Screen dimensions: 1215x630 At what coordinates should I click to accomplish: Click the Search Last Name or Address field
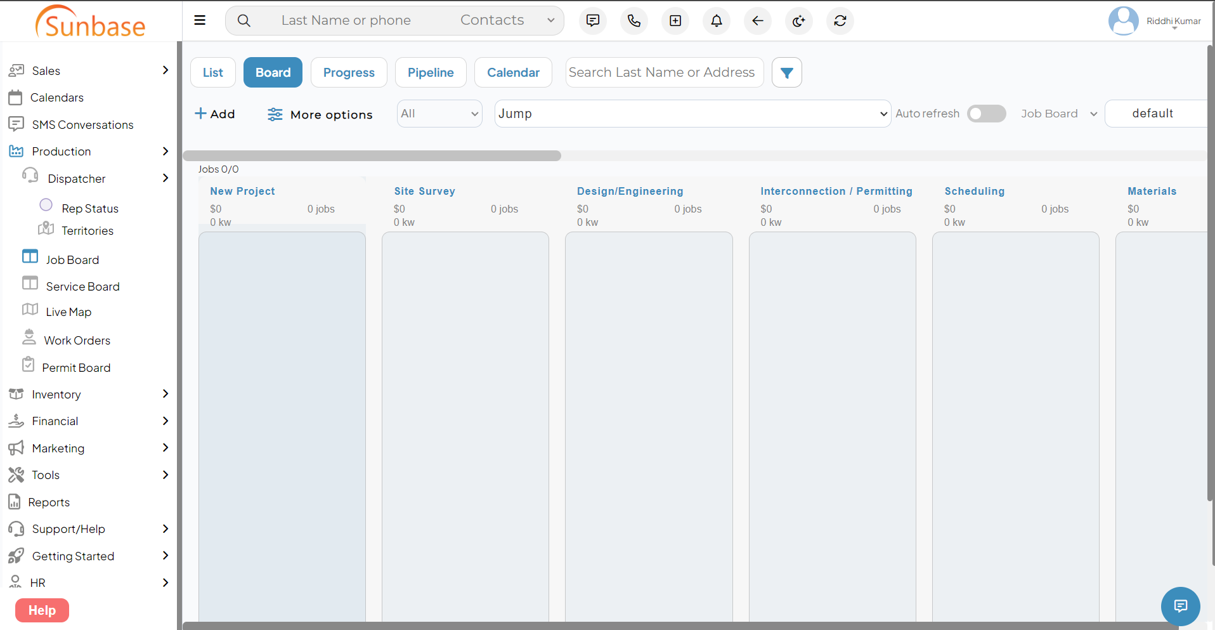click(663, 72)
